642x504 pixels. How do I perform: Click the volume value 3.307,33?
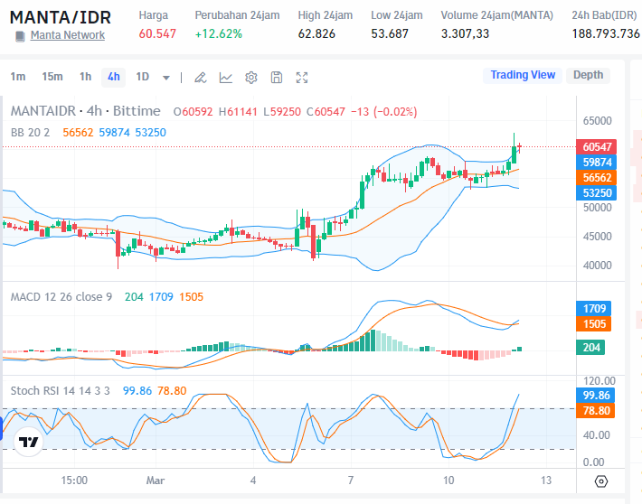(x=465, y=33)
